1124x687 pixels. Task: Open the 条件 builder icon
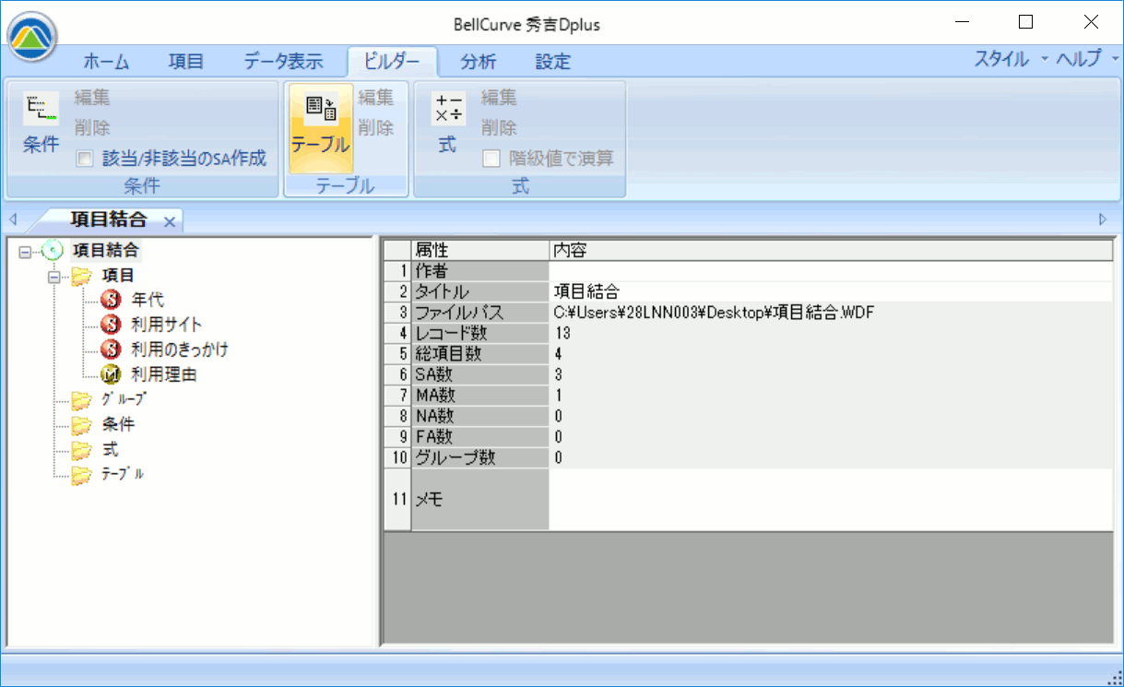pos(40,109)
